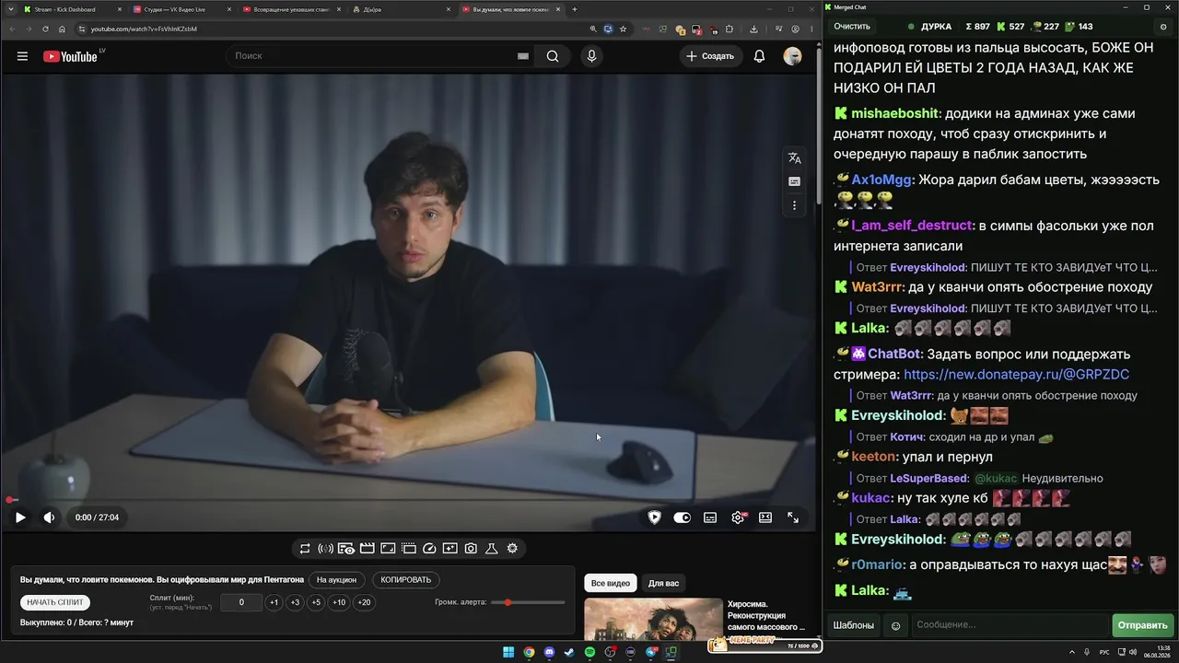
Task: Click the YouTube search magnifier button
Action: tap(553, 56)
